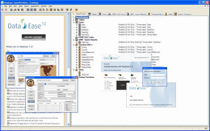
Task: Click the DQL icon beside CopyAll
Action: 79,50
